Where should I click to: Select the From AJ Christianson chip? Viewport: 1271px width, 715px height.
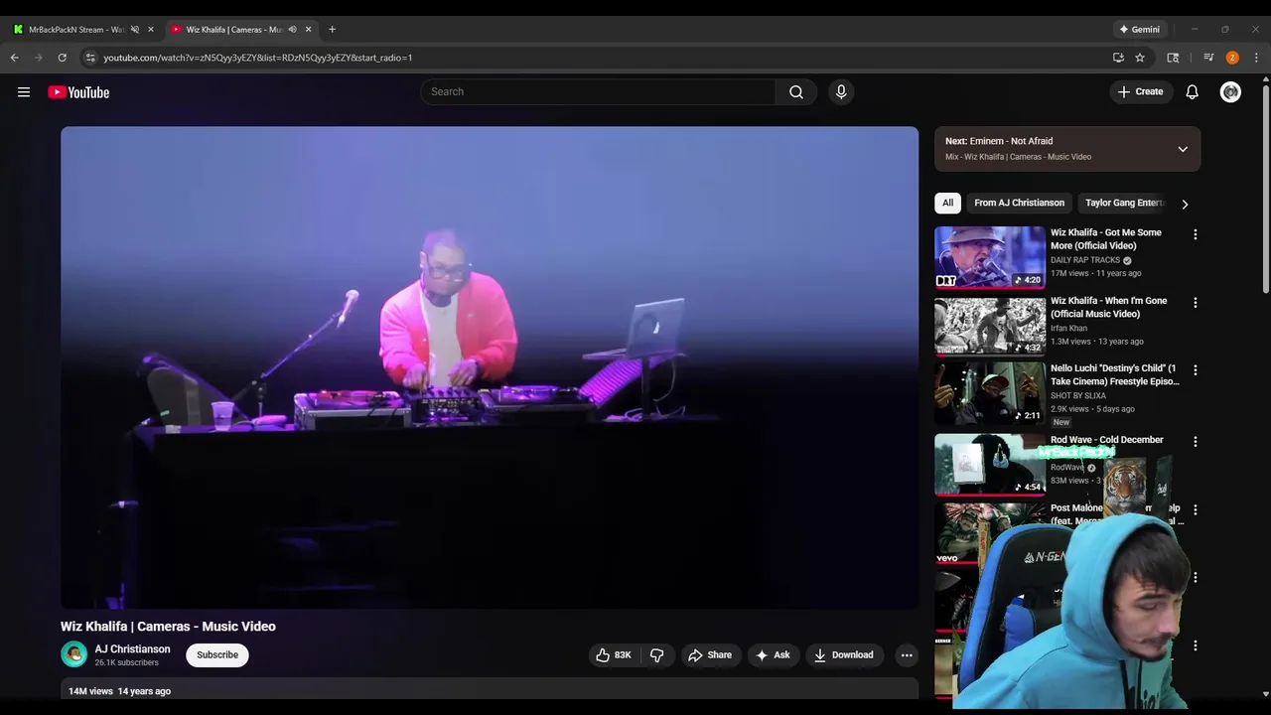tap(1019, 203)
